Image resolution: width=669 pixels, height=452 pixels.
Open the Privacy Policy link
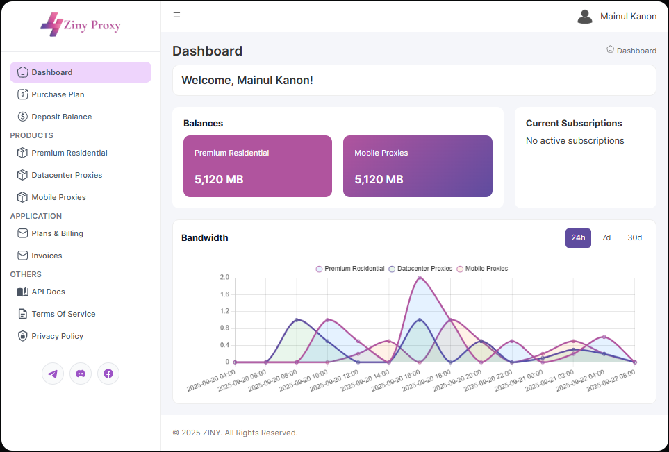coord(57,336)
